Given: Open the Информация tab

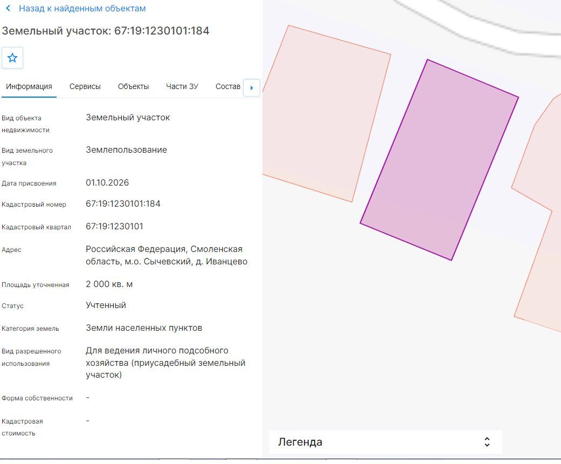Looking at the screenshot, I should click(29, 86).
